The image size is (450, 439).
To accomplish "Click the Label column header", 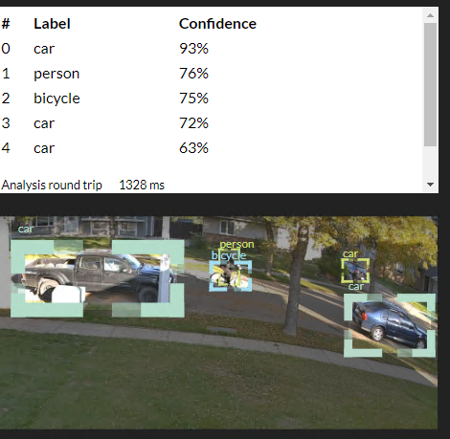I will [x=52, y=24].
